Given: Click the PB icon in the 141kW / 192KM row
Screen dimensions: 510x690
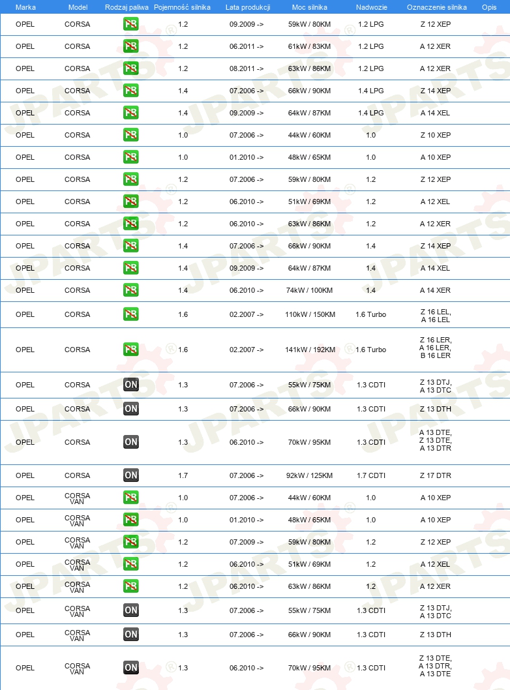Looking at the screenshot, I should point(130,350).
